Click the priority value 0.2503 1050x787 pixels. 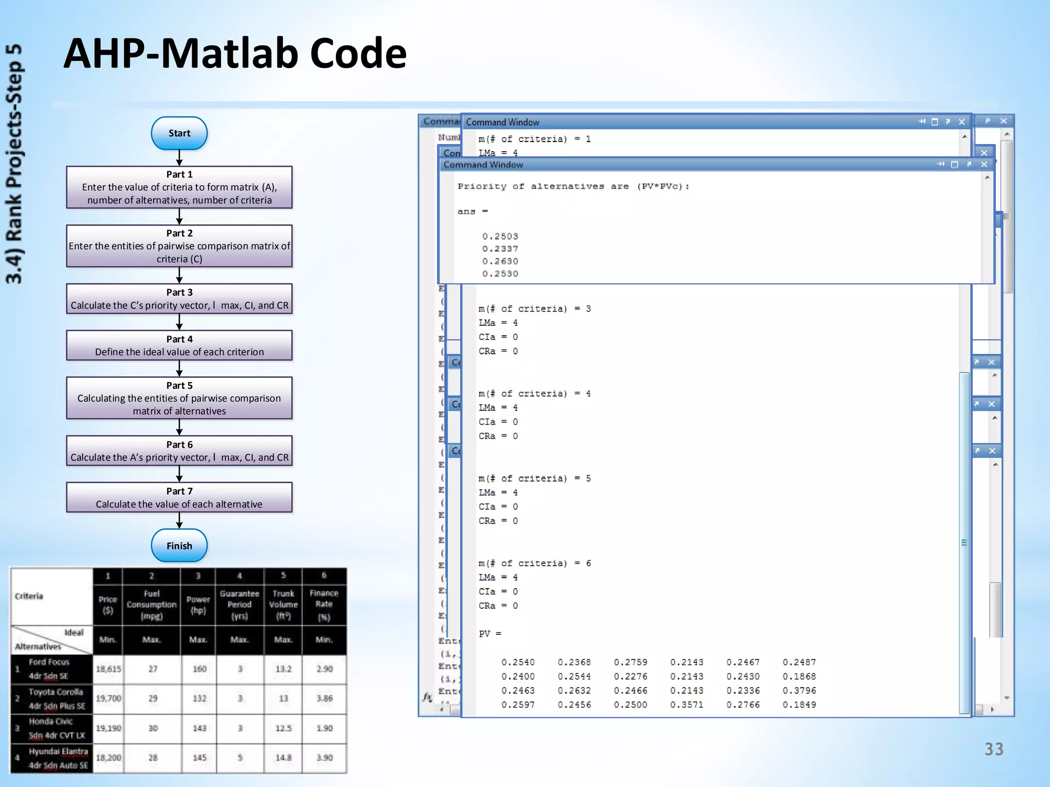(x=500, y=236)
